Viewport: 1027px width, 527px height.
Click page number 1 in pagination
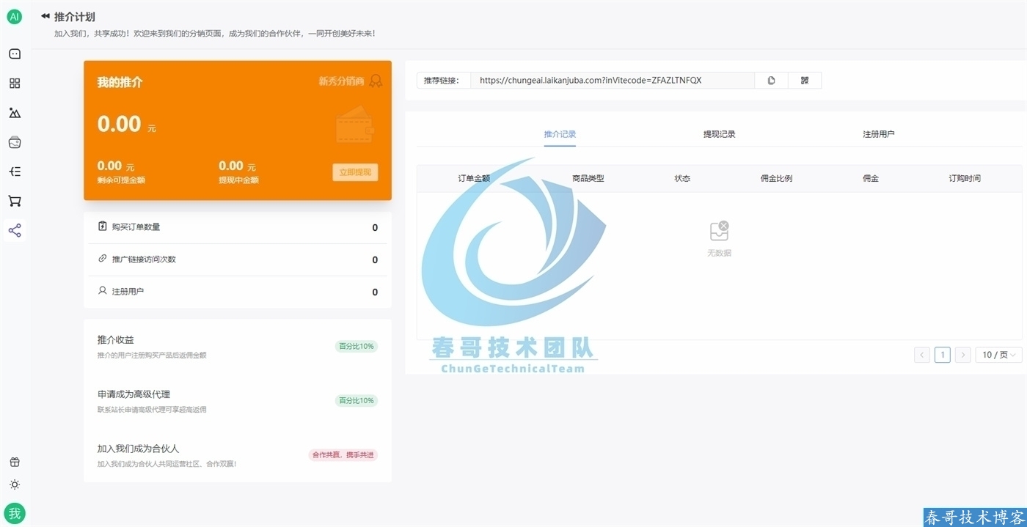point(943,355)
